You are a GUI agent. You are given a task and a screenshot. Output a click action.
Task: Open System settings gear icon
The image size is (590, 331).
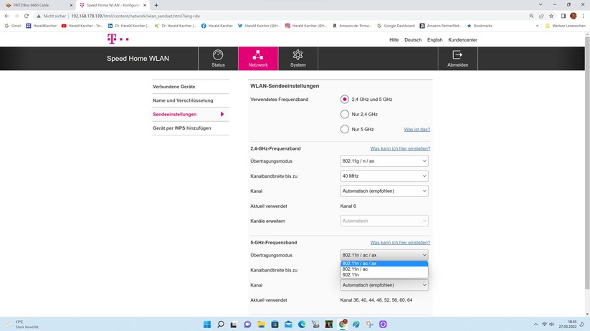pyautogui.click(x=298, y=55)
